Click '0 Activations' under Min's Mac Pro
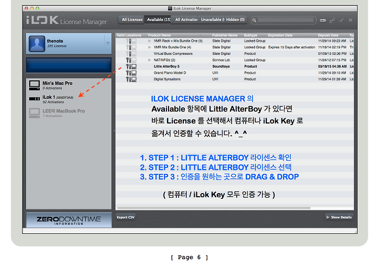378x270 pixels. point(52,88)
